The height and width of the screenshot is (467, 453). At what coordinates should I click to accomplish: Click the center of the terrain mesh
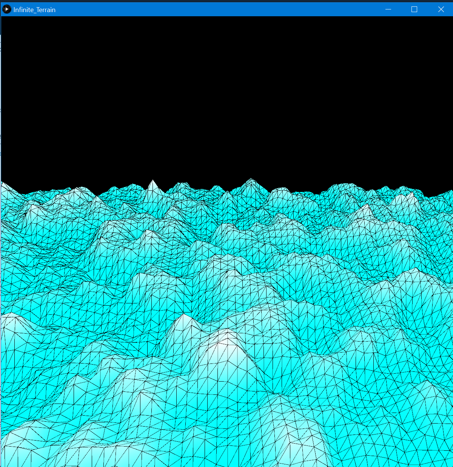[226, 325]
